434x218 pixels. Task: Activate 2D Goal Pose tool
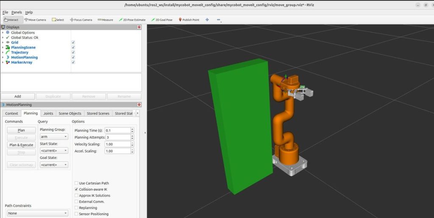[161, 20]
